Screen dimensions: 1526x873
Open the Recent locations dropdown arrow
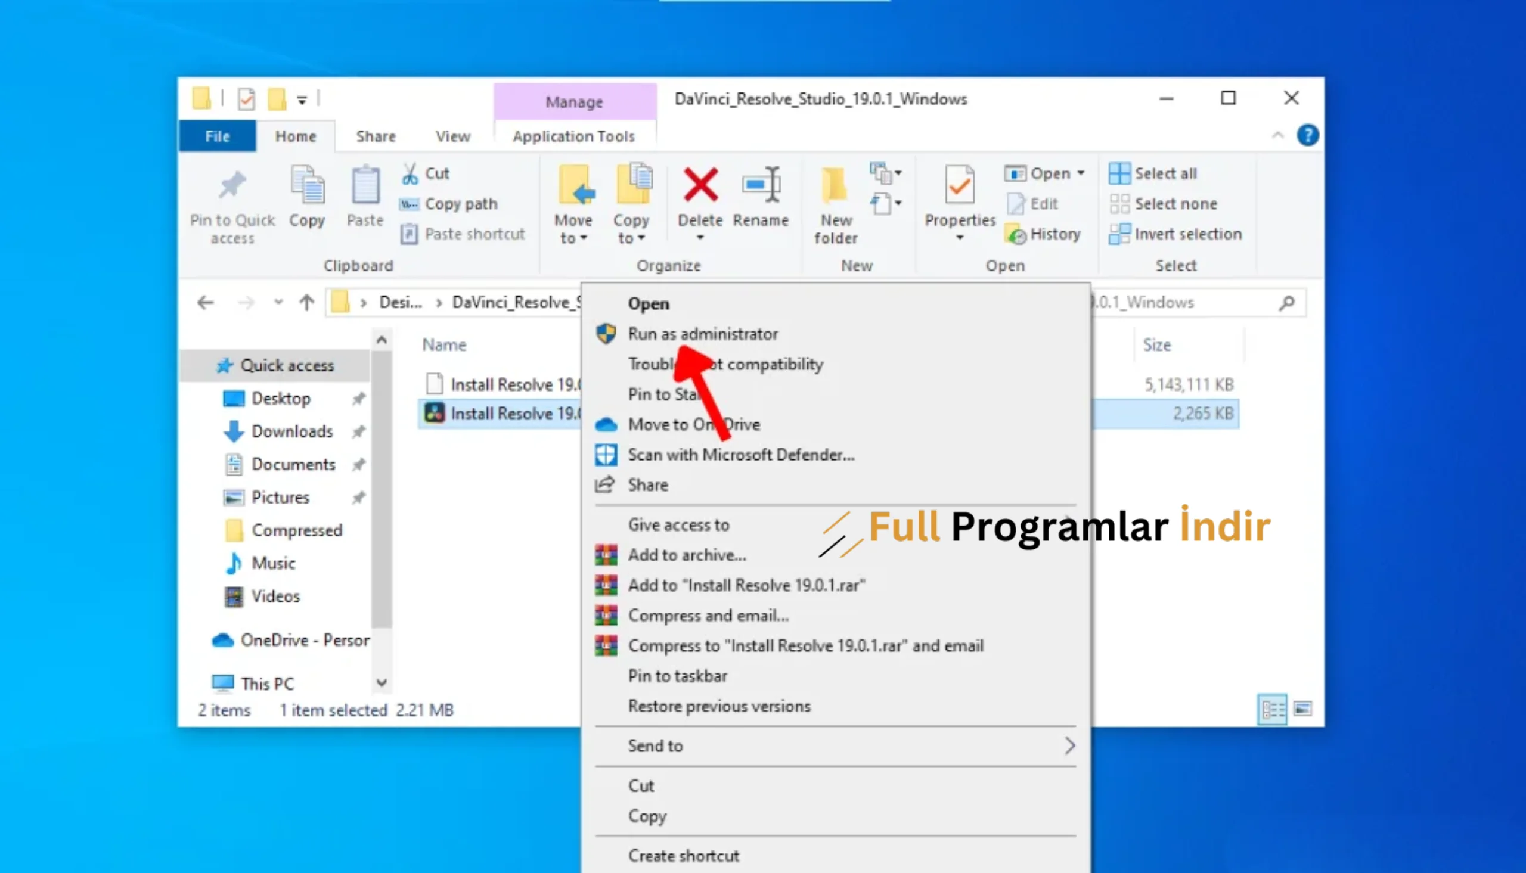[x=278, y=302]
